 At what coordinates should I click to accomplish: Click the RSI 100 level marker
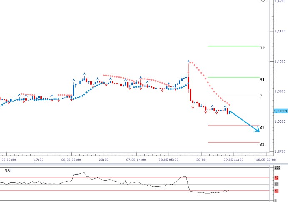[277, 168]
